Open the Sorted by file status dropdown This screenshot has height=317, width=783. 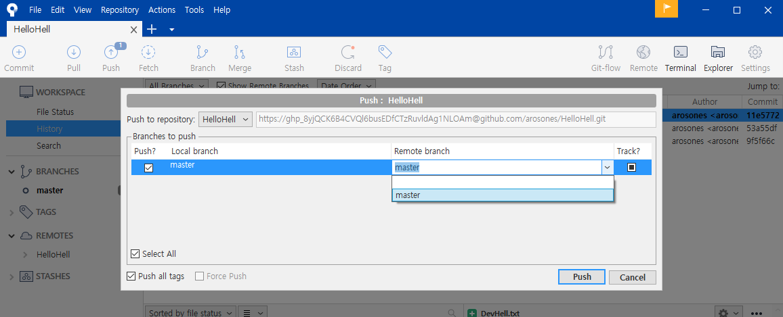coord(190,312)
